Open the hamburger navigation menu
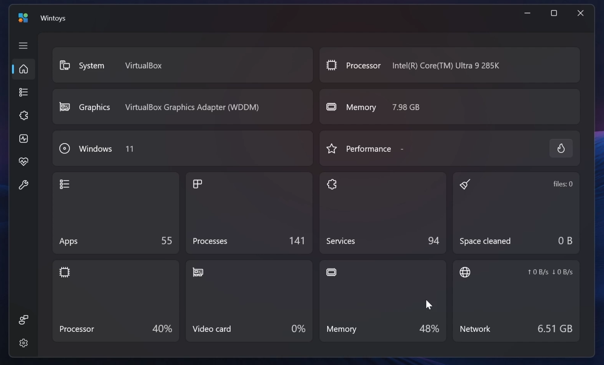 pyautogui.click(x=23, y=45)
